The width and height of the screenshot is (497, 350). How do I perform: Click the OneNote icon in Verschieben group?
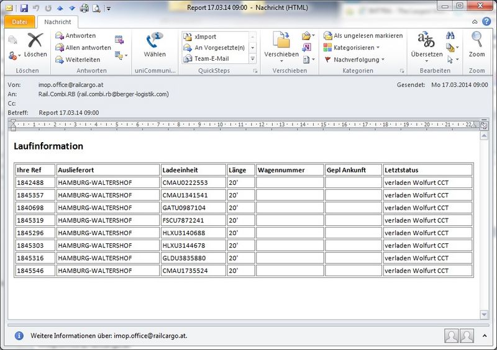pyautogui.click(x=306, y=48)
